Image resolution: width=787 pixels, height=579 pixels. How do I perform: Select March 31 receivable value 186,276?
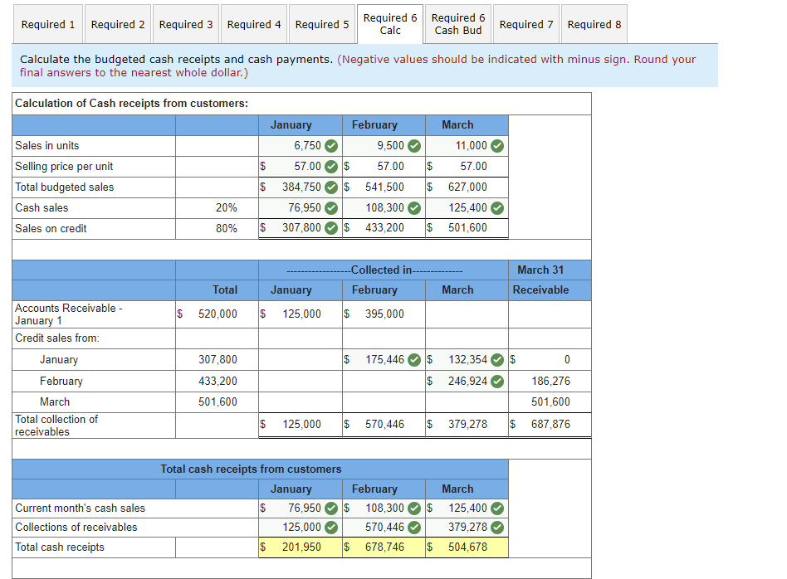(550, 381)
